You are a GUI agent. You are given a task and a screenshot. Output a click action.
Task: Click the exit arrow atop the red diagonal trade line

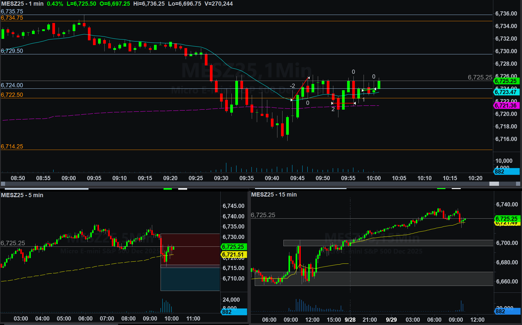coord(309,78)
